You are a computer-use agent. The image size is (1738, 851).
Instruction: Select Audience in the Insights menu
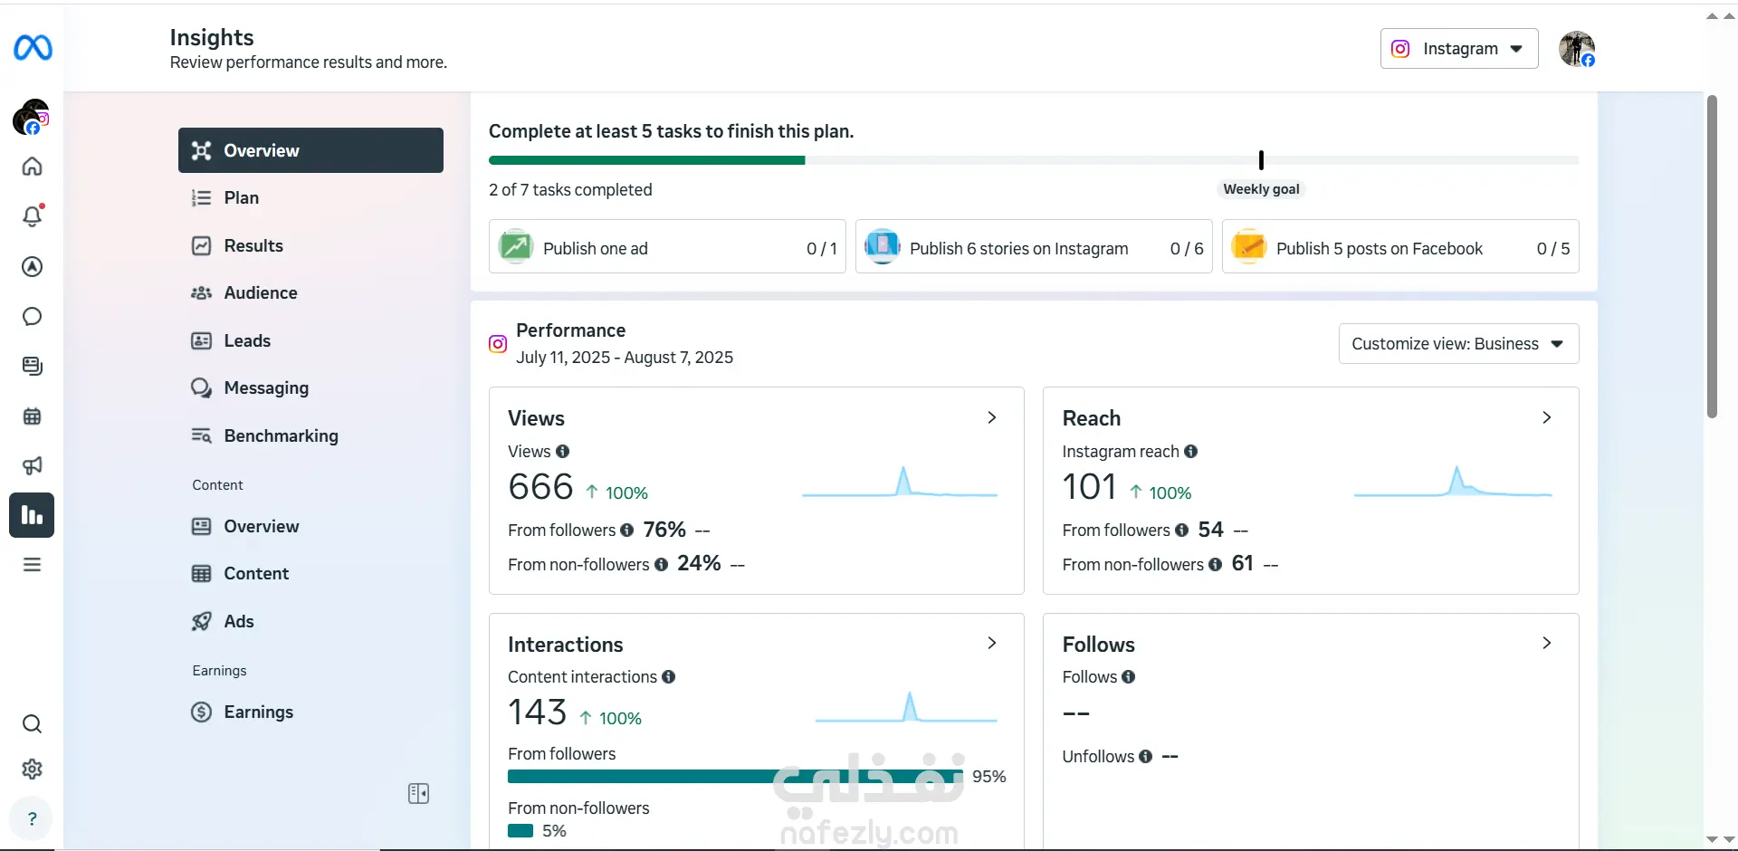[261, 293]
